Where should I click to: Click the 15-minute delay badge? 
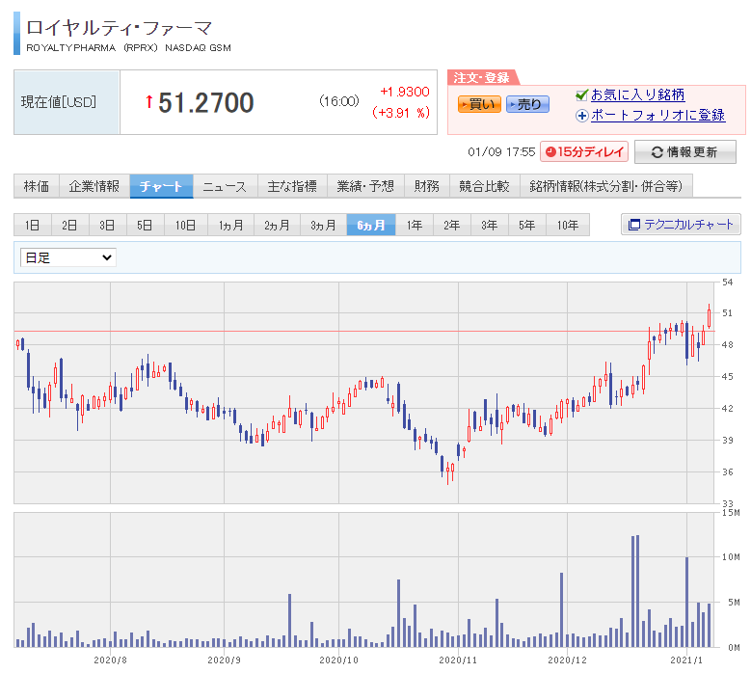pos(584,151)
